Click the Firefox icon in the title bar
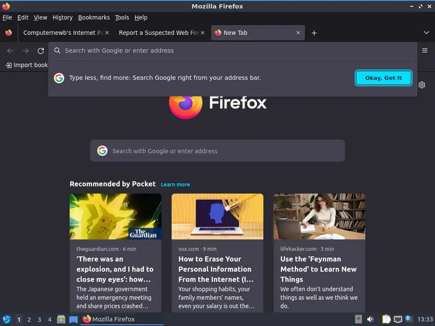Viewport: 435px width, 326px height. click(x=6, y=6)
